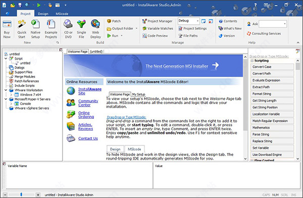The image size is (303, 198).
Task: Collapse the Script tree node
Action: 6,59
